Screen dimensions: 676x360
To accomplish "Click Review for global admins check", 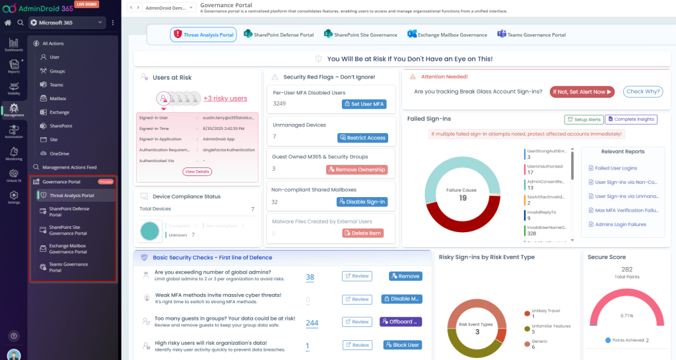I will click(x=357, y=276).
